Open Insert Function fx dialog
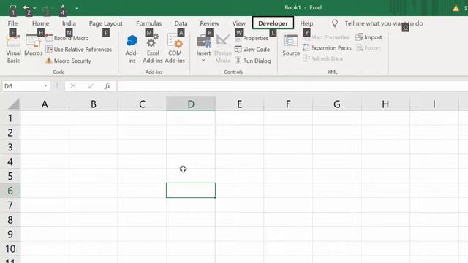 point(107,86)
